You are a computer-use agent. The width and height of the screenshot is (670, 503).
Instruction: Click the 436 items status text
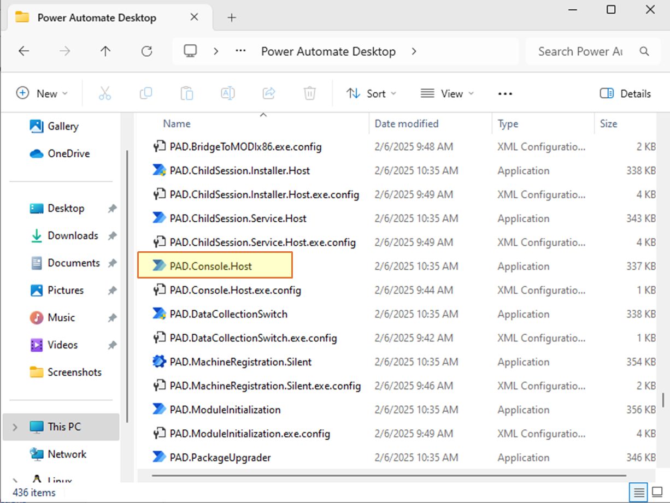click(x=34, y=493)
